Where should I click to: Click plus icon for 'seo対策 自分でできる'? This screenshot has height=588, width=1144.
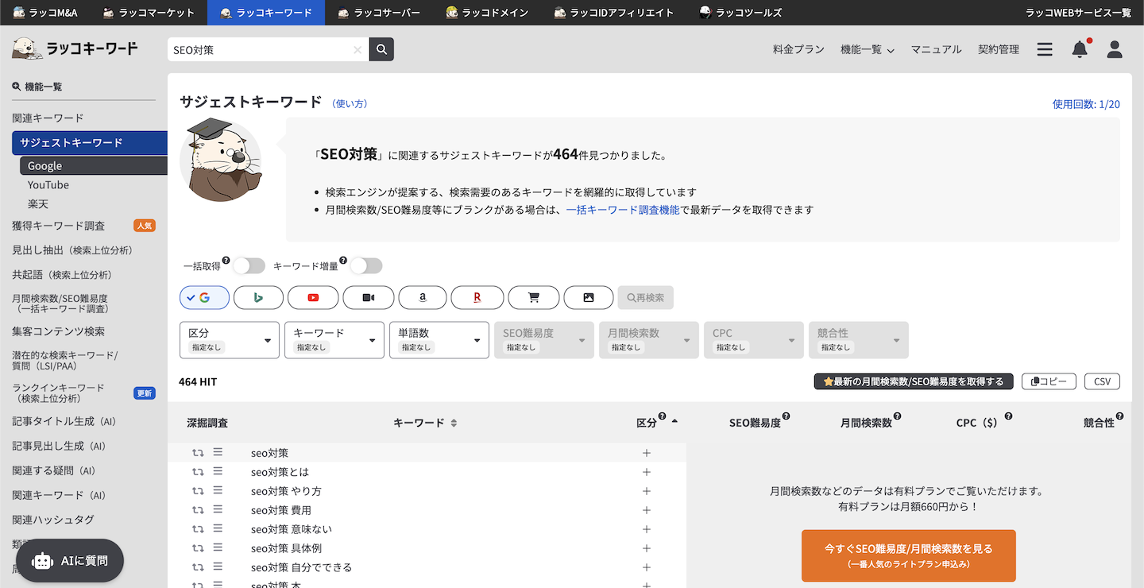click(647, 567)
